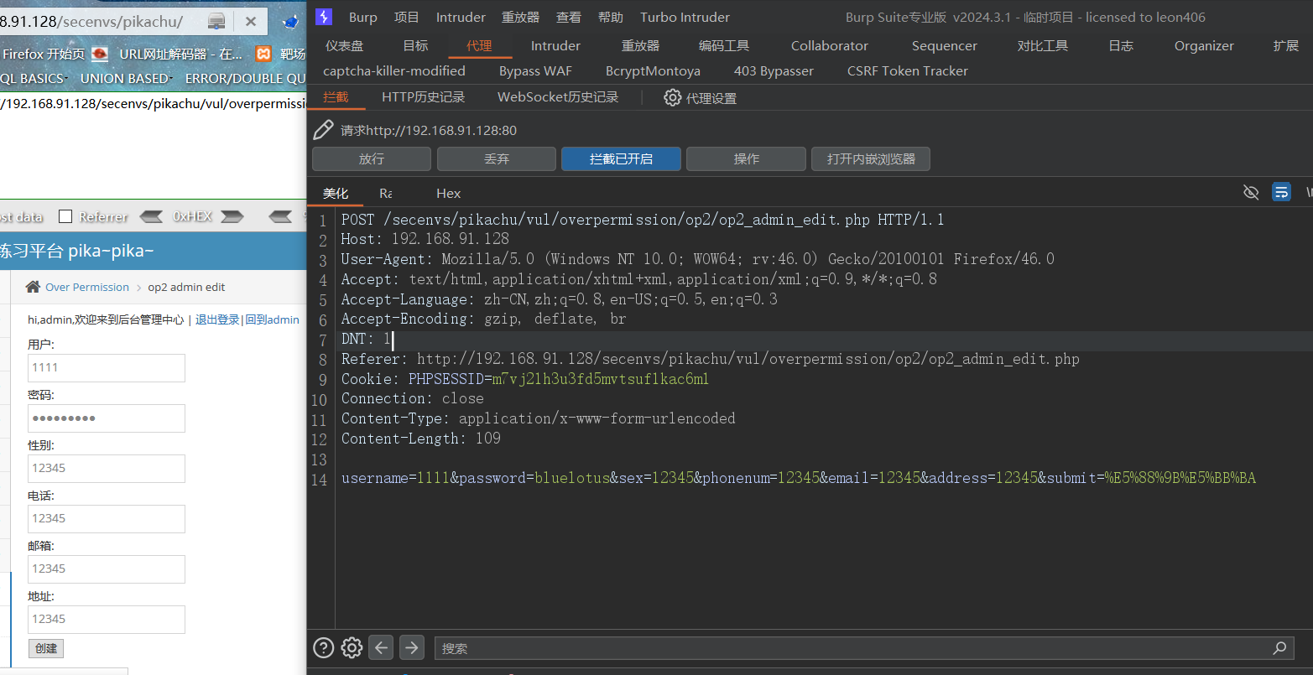Click the Burp Suite logo icon

point(324,17)
